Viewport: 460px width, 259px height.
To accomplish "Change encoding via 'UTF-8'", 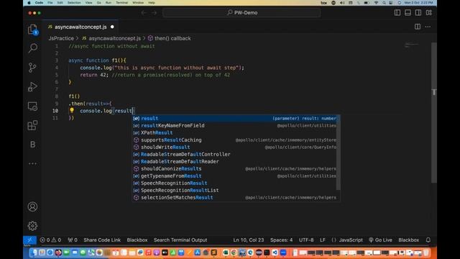I will (x=306, y=240).
